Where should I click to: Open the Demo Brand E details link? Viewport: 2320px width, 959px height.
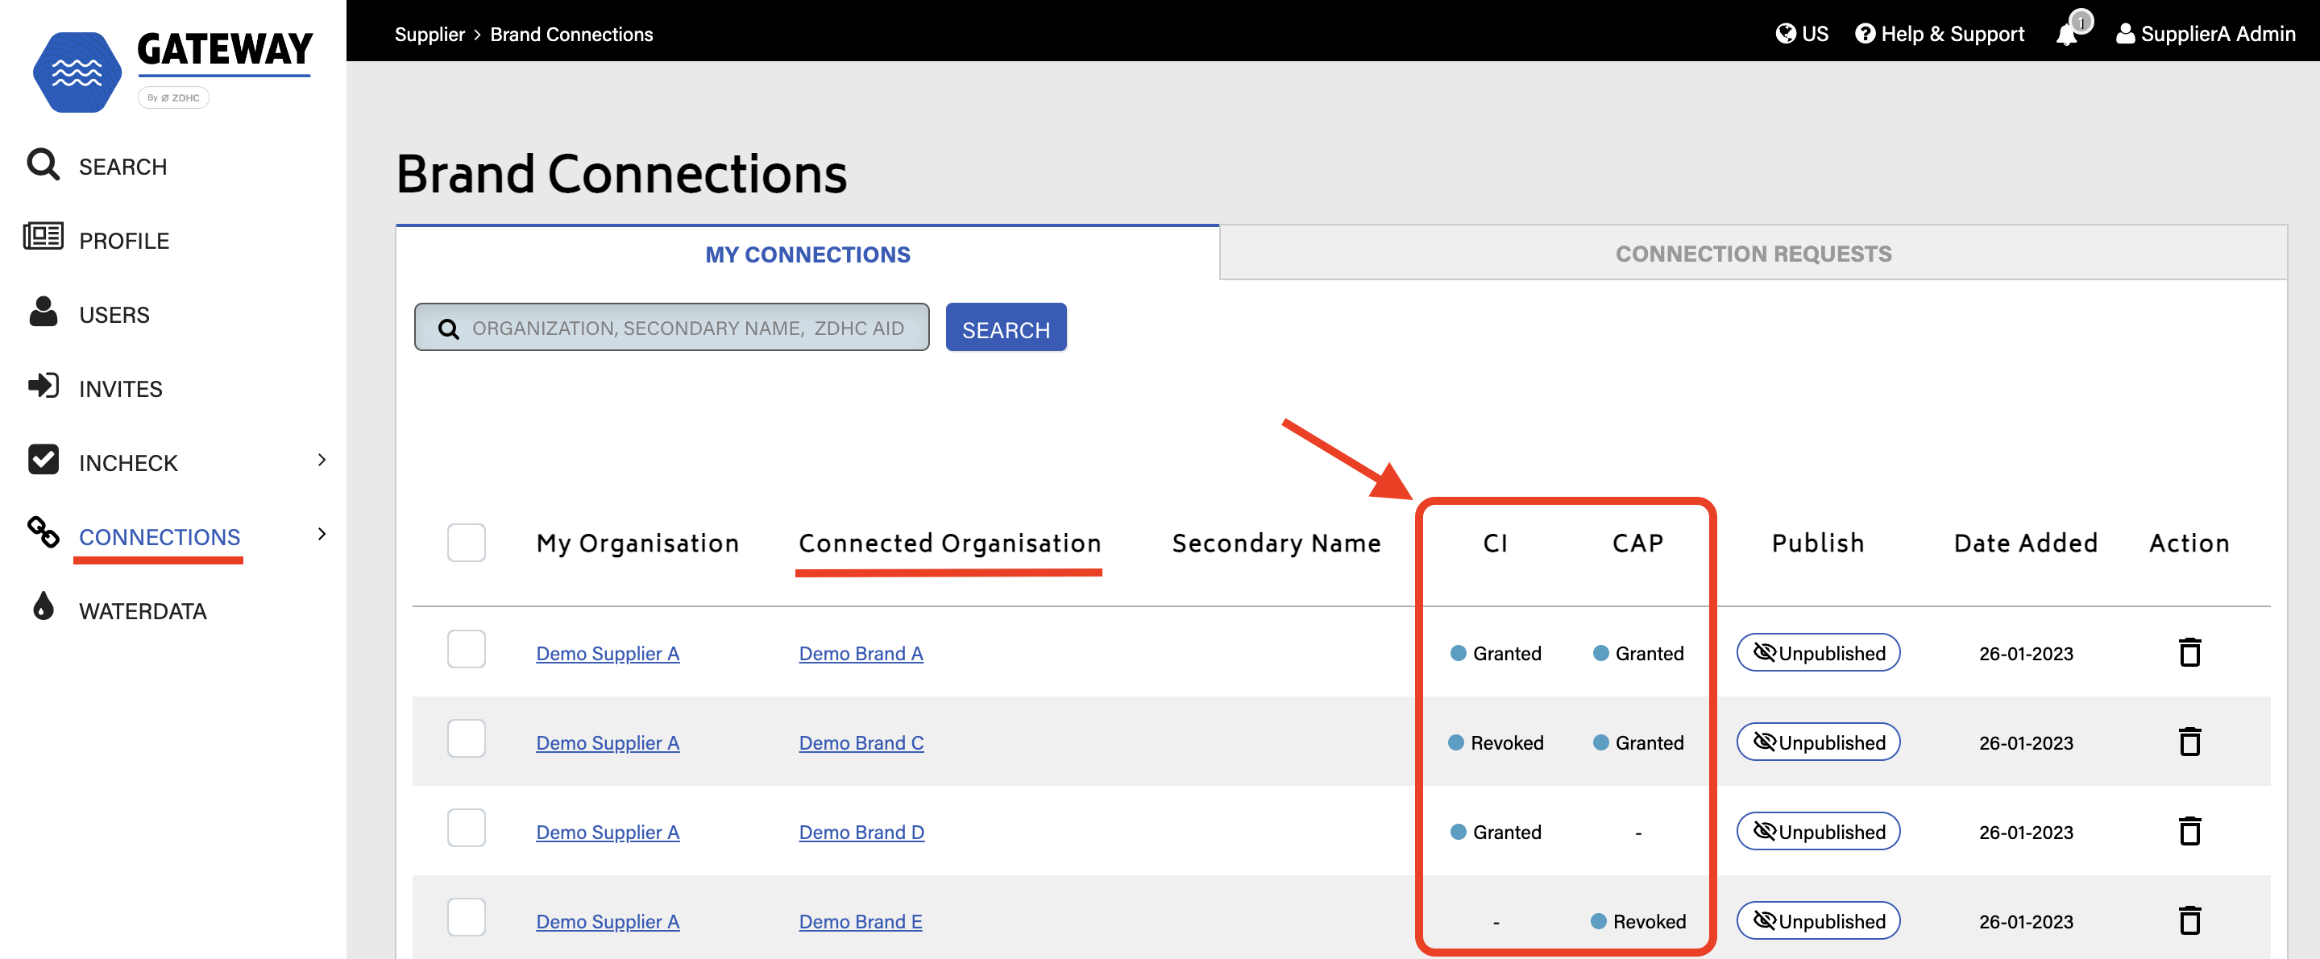(860, 921)
